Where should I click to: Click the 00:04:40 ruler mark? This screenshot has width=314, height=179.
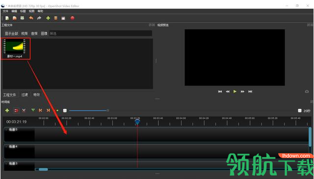point(226,118)
